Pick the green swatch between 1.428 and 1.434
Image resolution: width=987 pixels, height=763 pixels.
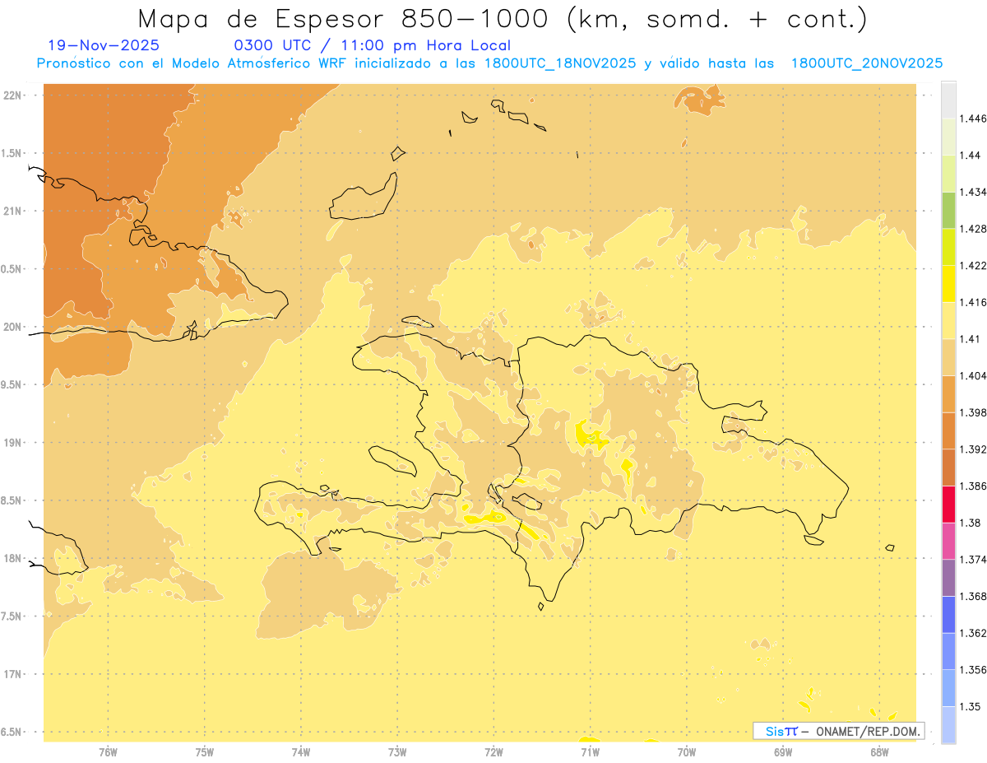[x=948, y=210]
